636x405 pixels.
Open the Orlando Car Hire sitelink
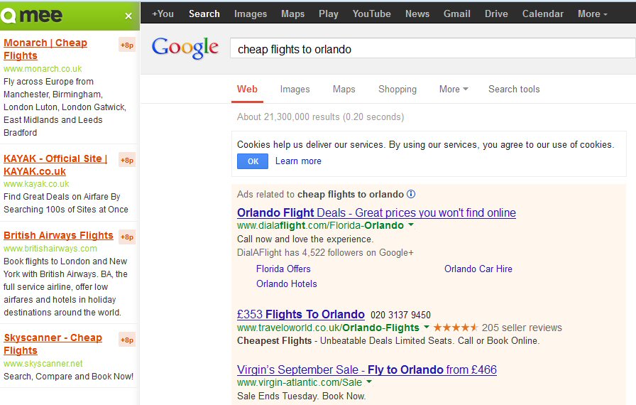478,269
